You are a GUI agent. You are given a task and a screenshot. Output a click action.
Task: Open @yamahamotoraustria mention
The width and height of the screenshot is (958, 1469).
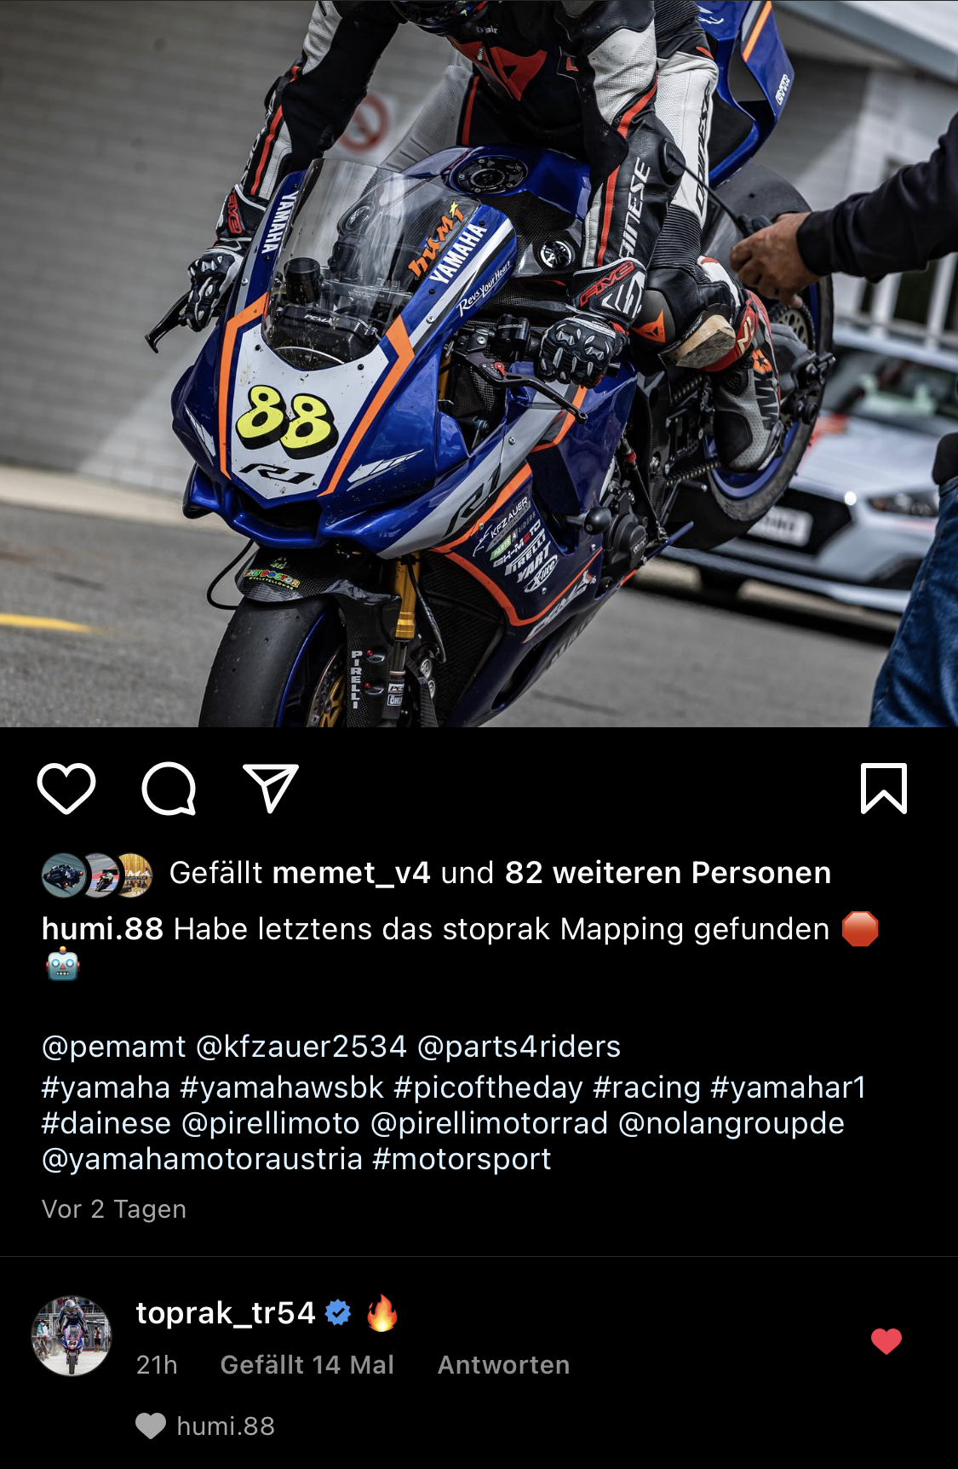pyautogui.click(x=203, y=1159)
